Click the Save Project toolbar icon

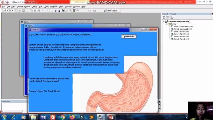pos(24,11)
